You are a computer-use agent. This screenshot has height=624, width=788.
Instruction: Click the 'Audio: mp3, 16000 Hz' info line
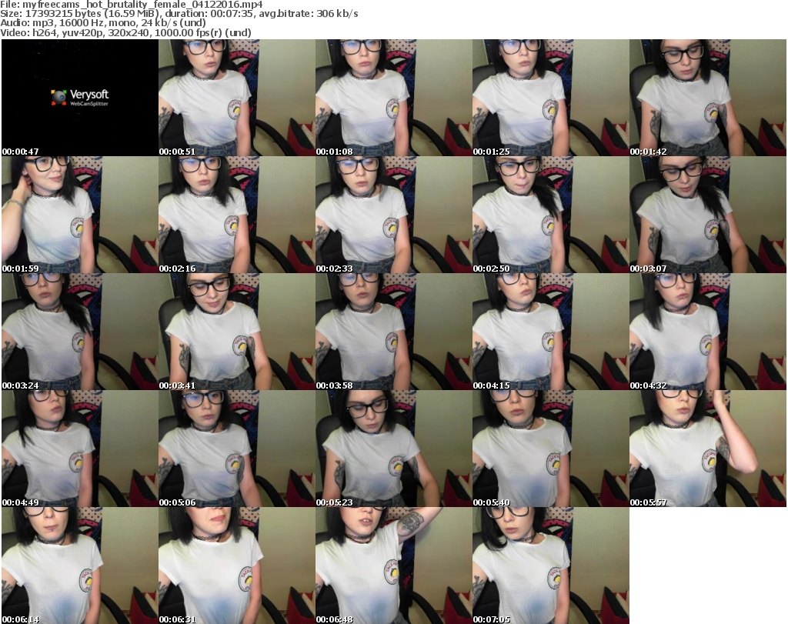pos(103,23)
